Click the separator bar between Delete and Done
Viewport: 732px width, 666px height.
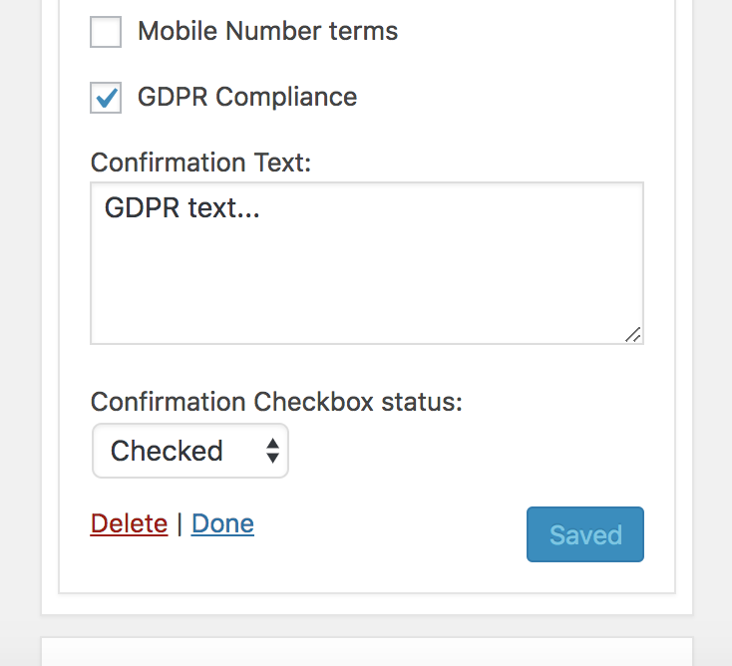click(180, 523)
